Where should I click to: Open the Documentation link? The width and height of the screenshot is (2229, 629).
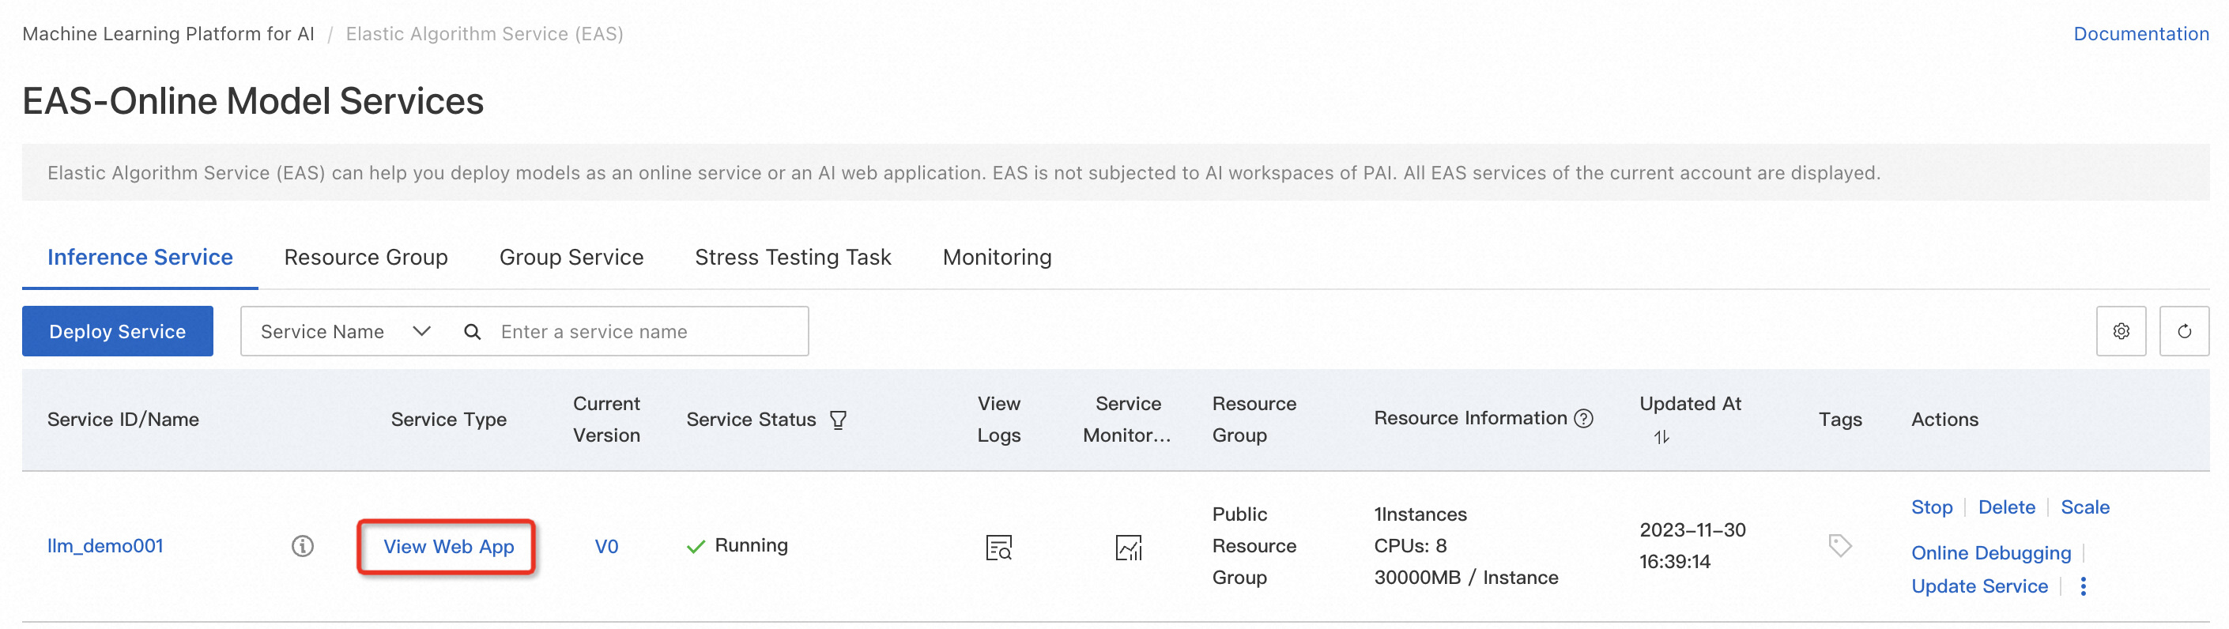tap(2140, 34)
